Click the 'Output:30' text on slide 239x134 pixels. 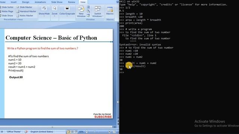16,77
